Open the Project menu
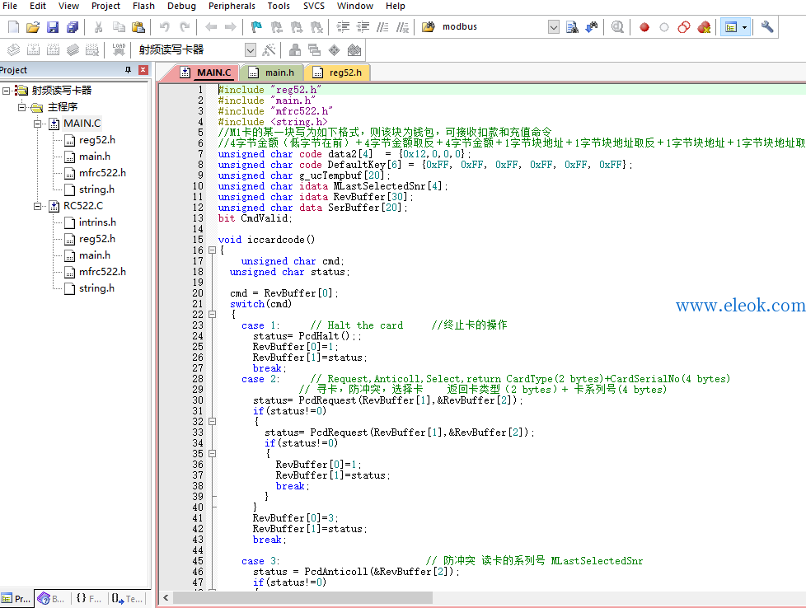806x608 pixels. point(105,6)
